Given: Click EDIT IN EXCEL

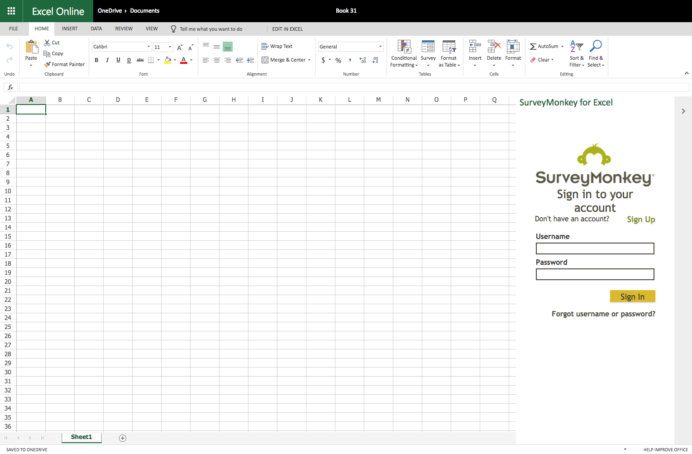Looking at the screenshot, I should point(287,29).
